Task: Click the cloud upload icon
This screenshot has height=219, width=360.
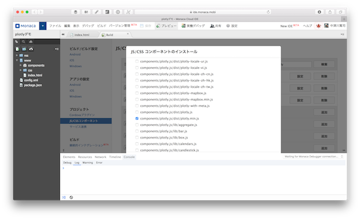Action: (x=31, y=49)
